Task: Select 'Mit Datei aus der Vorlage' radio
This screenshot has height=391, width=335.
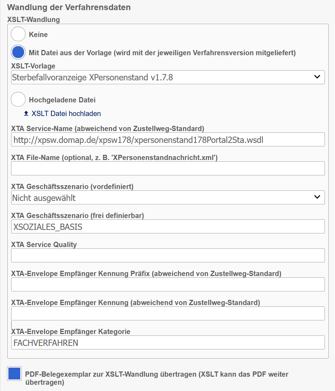Action: tap(18, 52)
